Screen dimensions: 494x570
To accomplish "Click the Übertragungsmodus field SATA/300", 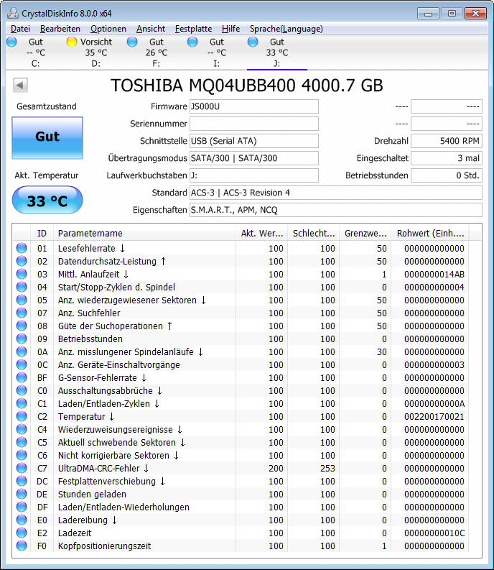I will 254,158.
